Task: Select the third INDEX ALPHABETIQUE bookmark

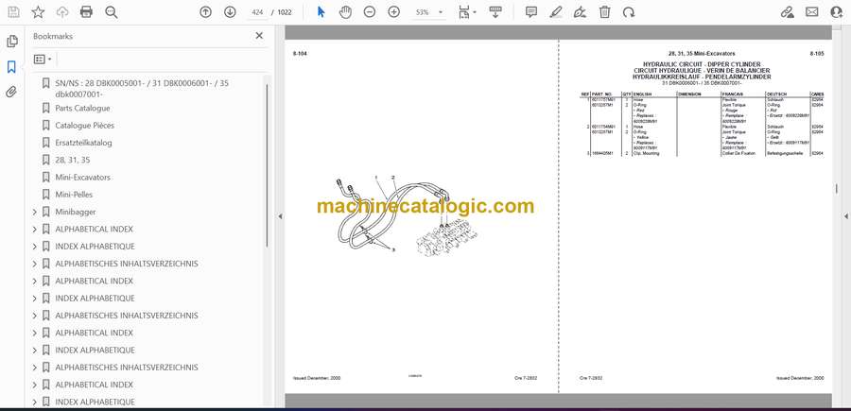Action: click(95, 351)
